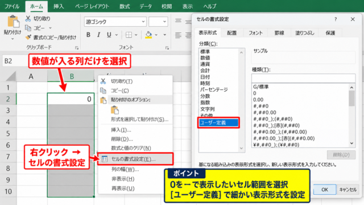
Task: Expand the Underline style dropdown arrow
Action: (117, 35)
